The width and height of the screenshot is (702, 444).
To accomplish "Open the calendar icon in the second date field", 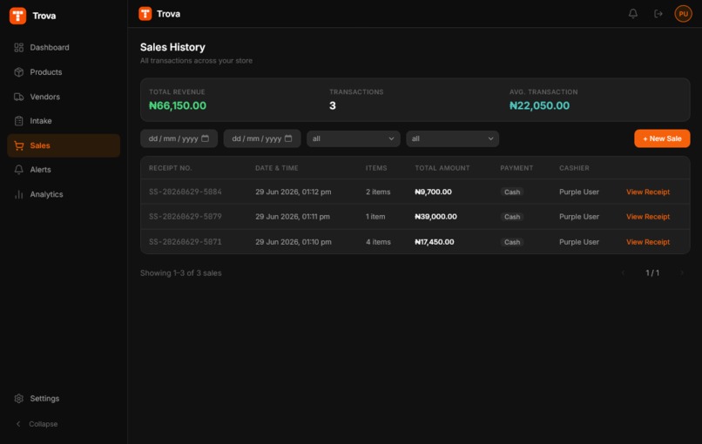I will (x=288, y=138).
